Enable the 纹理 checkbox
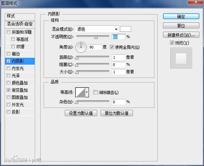 (x=13, y=46)
